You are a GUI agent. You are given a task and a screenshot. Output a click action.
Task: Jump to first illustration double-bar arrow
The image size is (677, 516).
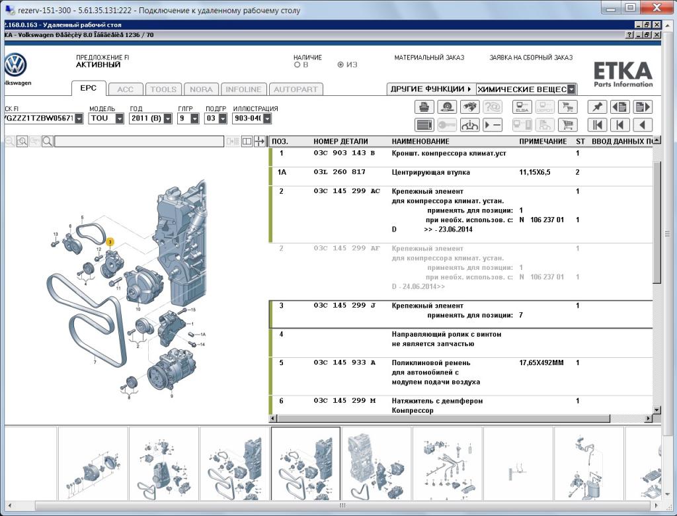pyautogui.click(x=597, y=125)
